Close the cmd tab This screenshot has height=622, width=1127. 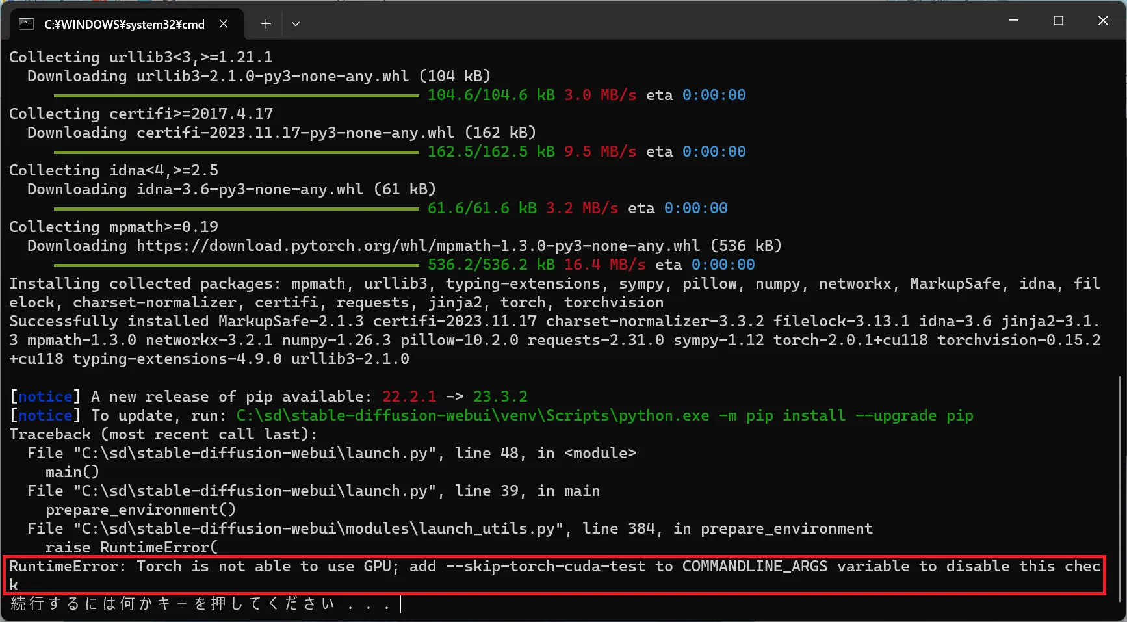pyautogui.click(x=224, y=24)
